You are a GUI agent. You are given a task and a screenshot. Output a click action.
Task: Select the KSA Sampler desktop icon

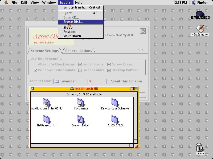click(x=200, y=29)
